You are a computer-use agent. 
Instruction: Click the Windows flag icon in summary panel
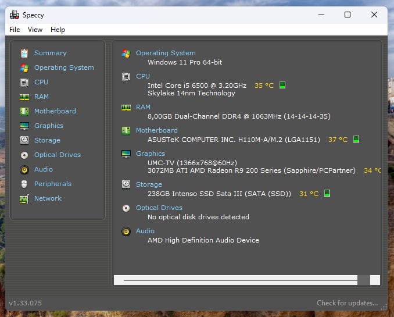point(126,54)
